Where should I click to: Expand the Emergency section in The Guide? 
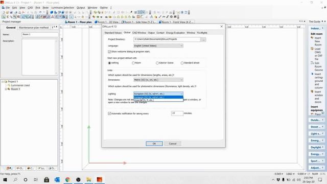316,141
